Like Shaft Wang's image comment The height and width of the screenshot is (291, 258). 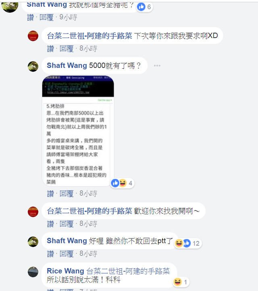[x=50, y=194]
